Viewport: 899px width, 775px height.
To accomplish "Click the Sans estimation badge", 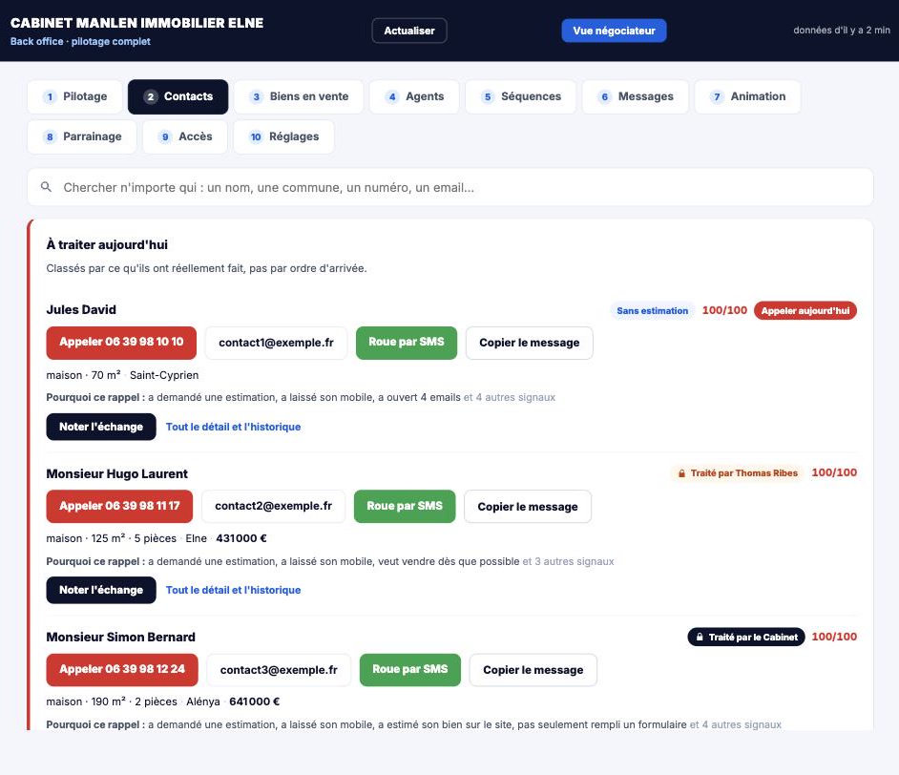I will click(653, 311).
